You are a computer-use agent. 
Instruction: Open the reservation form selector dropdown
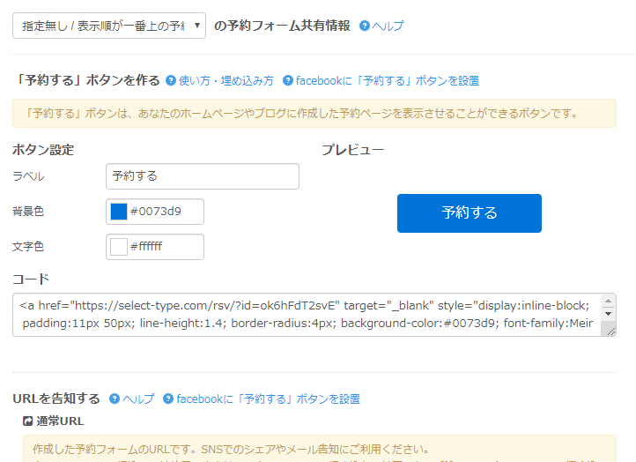(x=109, y=26)
